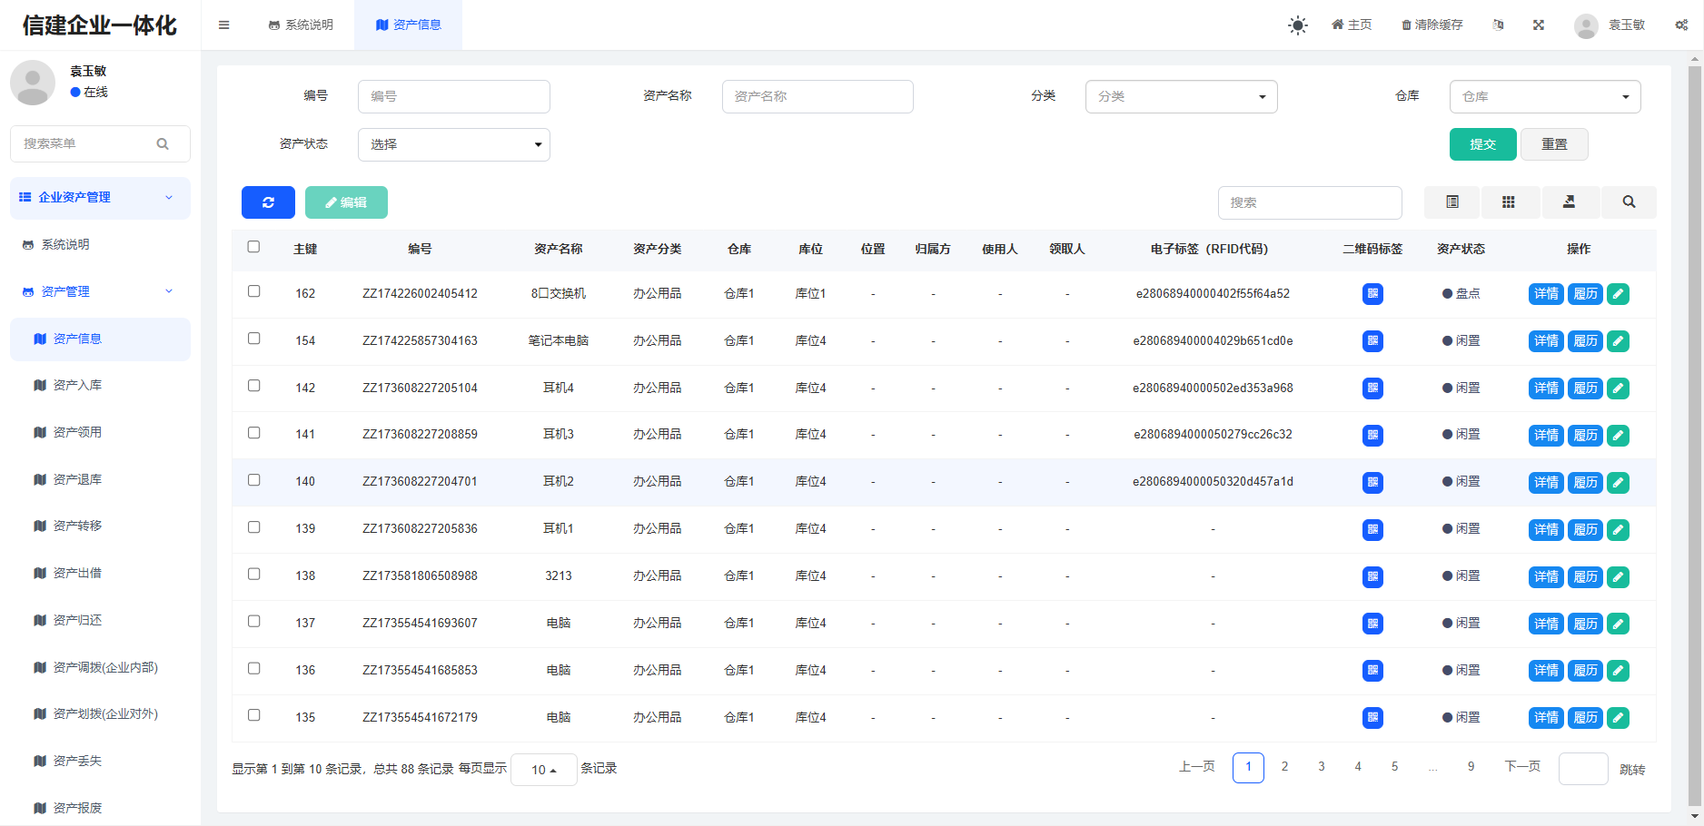
Task: Open the 资产状态 选择 dropdown
Action: [454, 144]
